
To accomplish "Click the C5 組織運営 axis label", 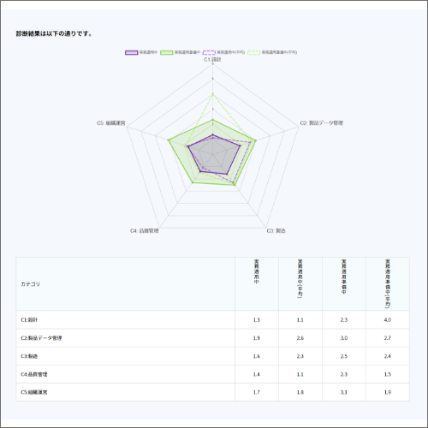I will 111,123.
